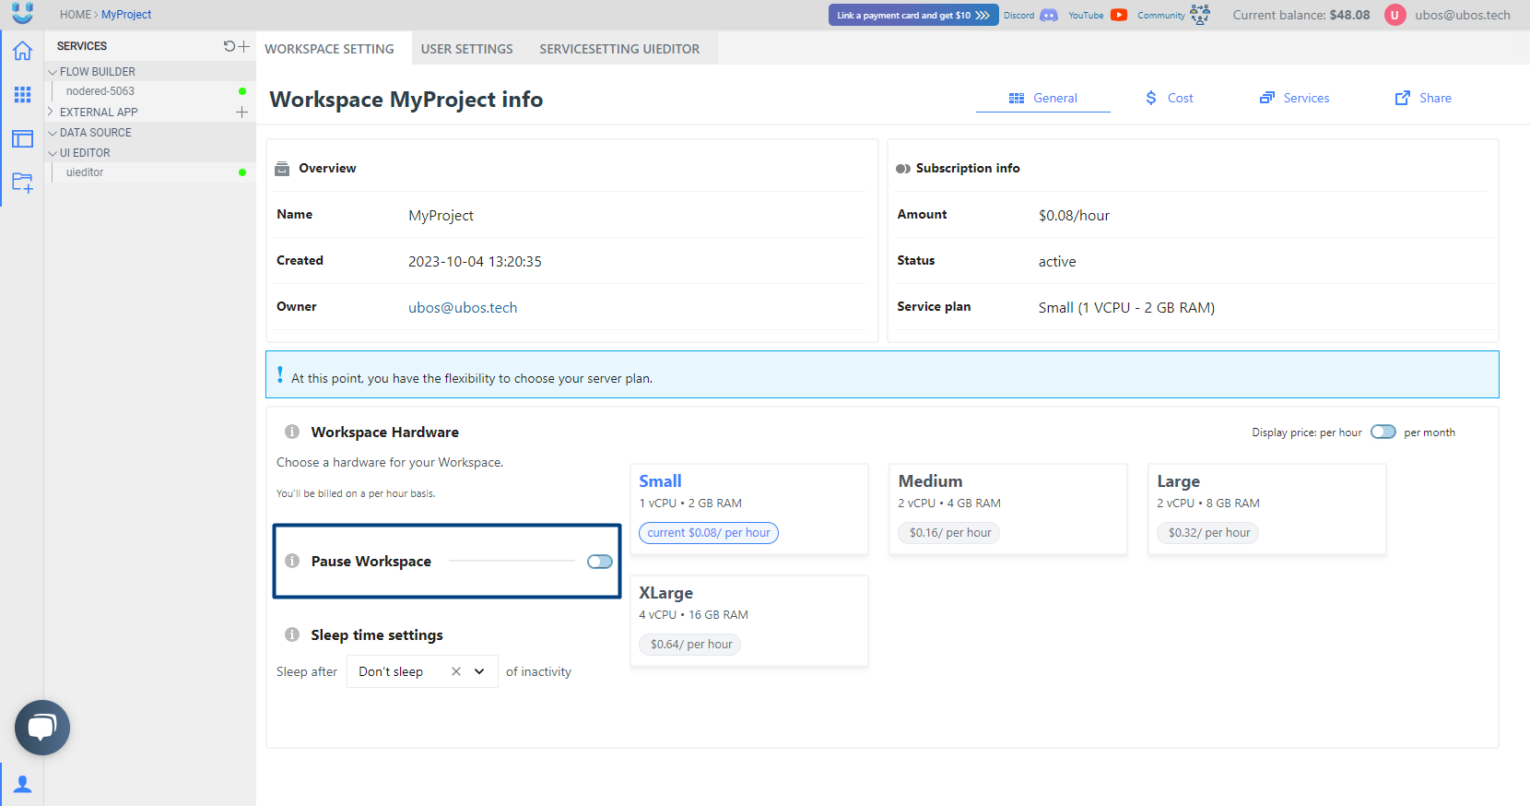Click $0.32/ per hour price badge
1530x806 pixels.
1208,533
